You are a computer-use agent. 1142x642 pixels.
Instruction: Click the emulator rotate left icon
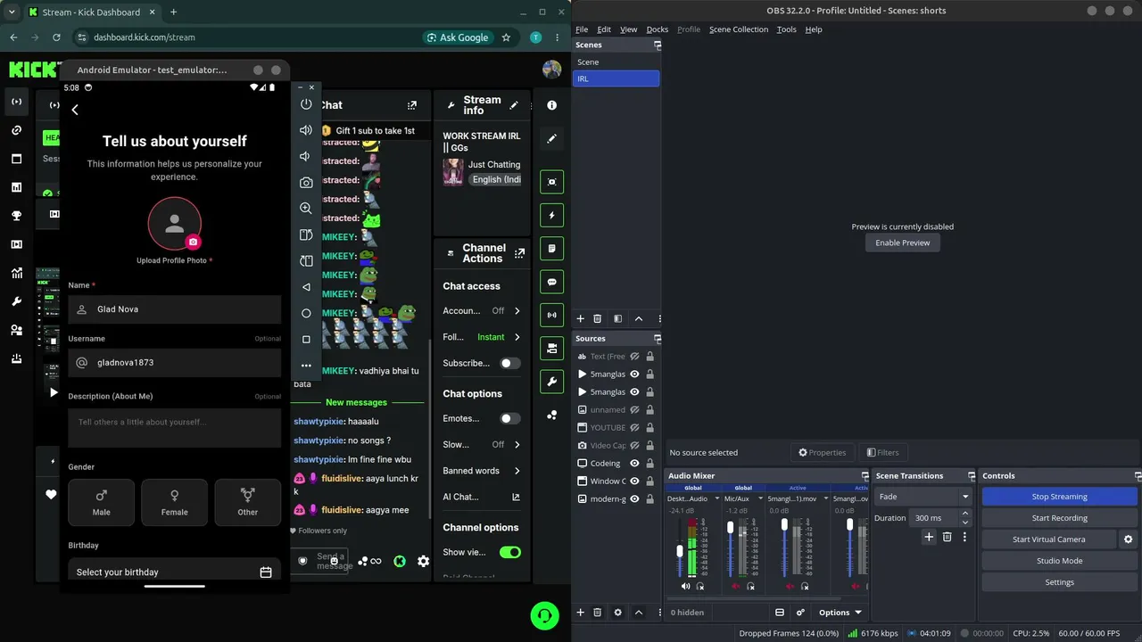[x=306, y=235]
